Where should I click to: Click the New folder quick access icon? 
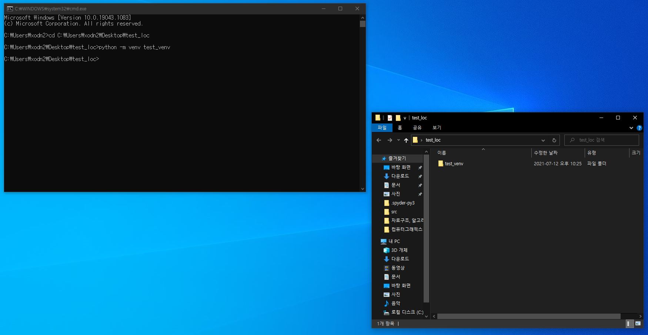[x=398, y=118]
